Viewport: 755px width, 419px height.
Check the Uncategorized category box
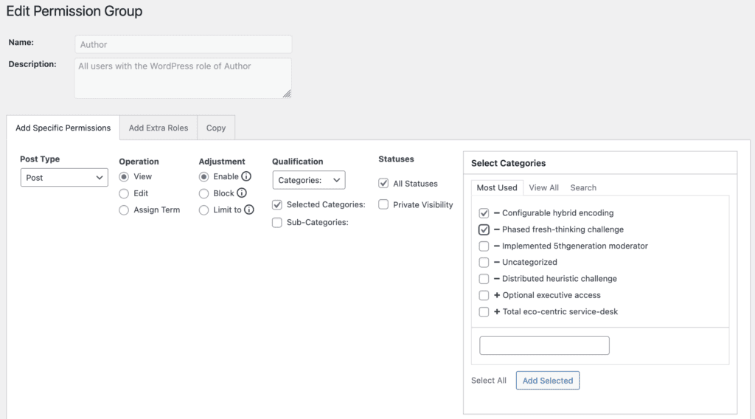(484, 263)
